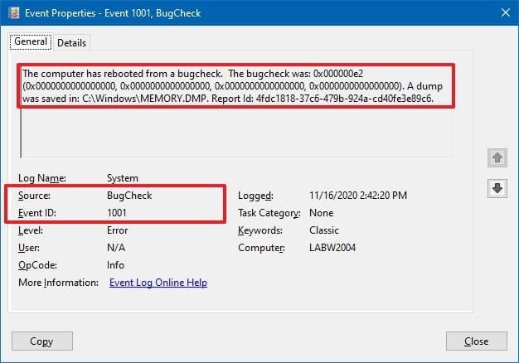Switch to the General tab
Image resolution: width=519 pixels, height=363 pixels.
pyautogui.click(x=30, y=42)
